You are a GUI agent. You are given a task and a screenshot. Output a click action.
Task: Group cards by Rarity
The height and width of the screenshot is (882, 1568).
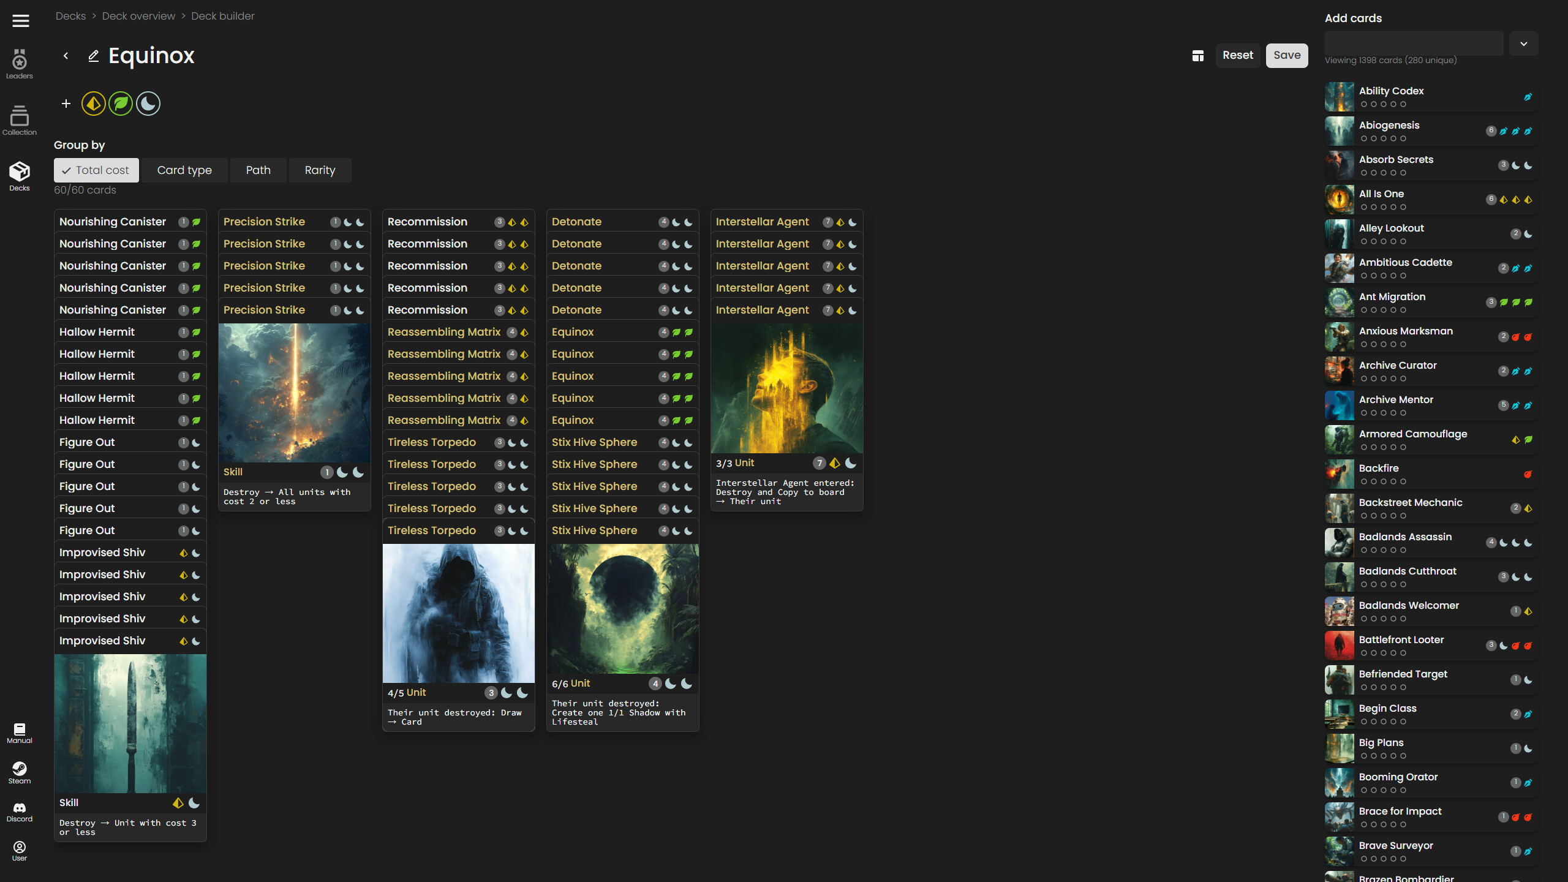(320, 170)
